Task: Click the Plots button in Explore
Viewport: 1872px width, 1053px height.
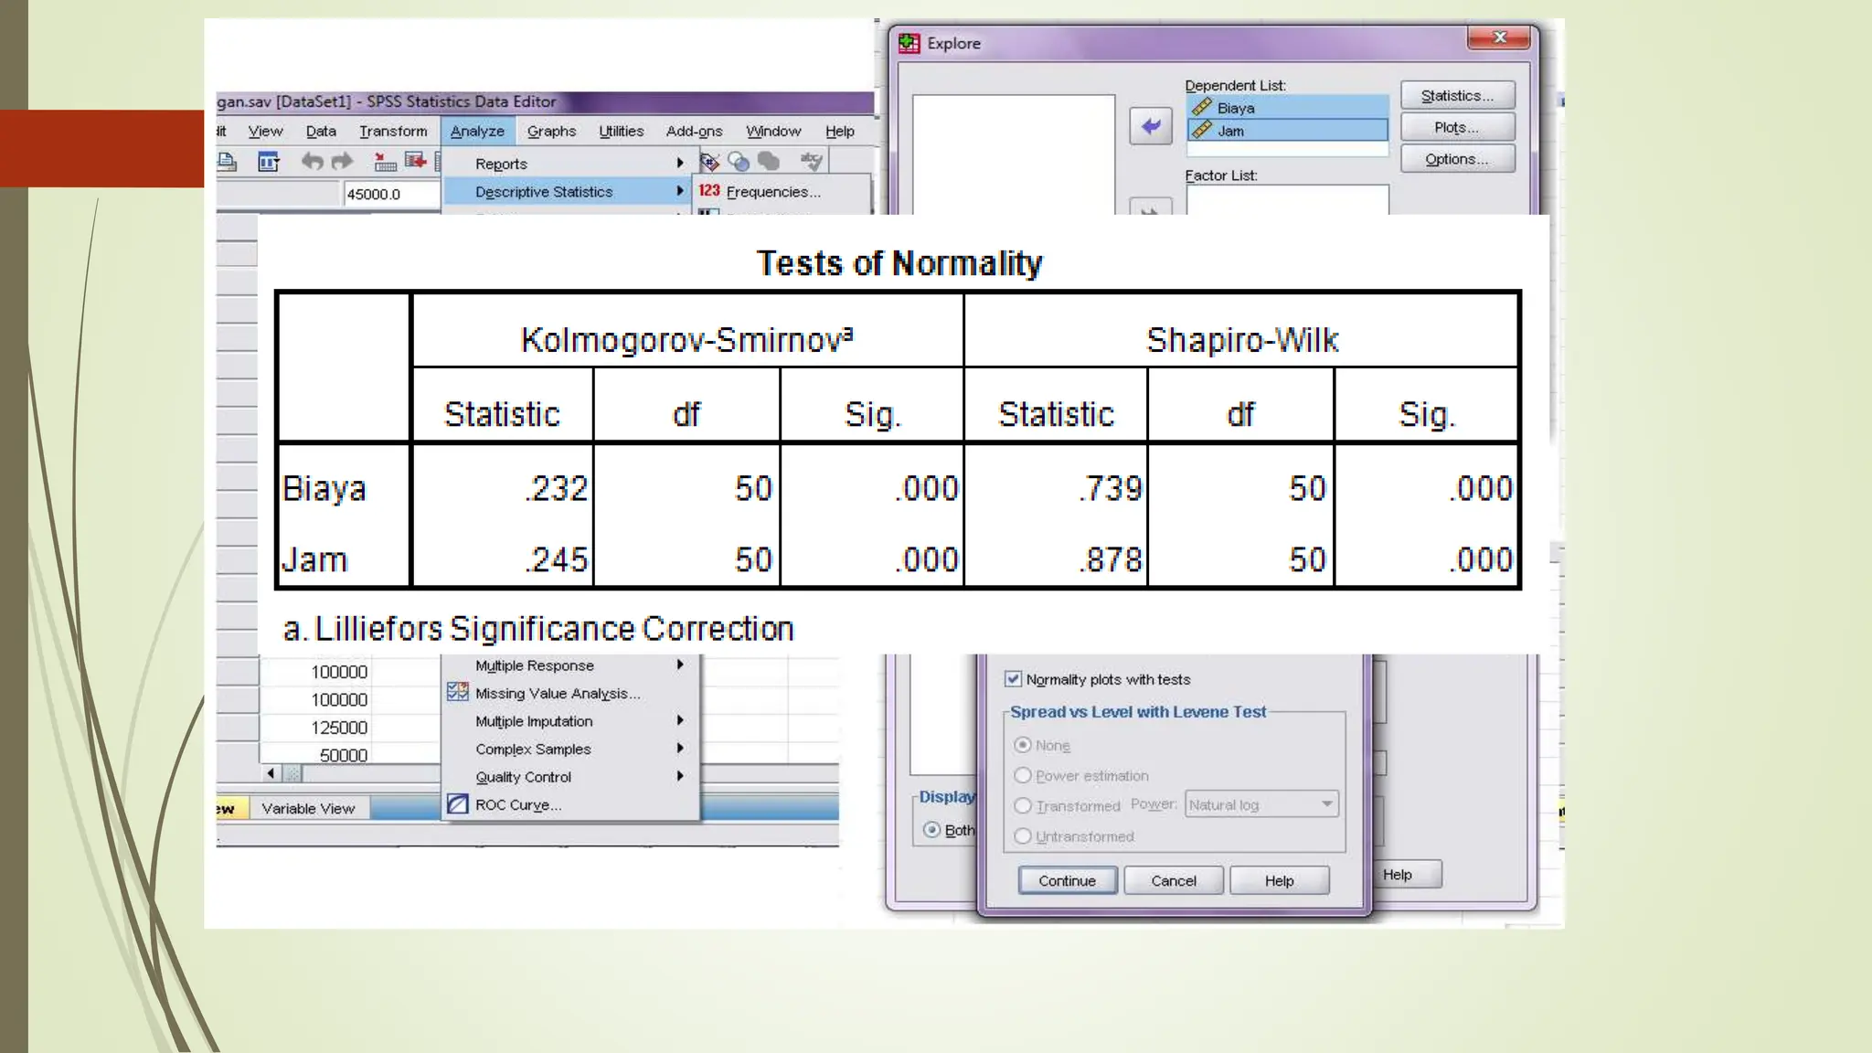Action: pos(1456,127)
